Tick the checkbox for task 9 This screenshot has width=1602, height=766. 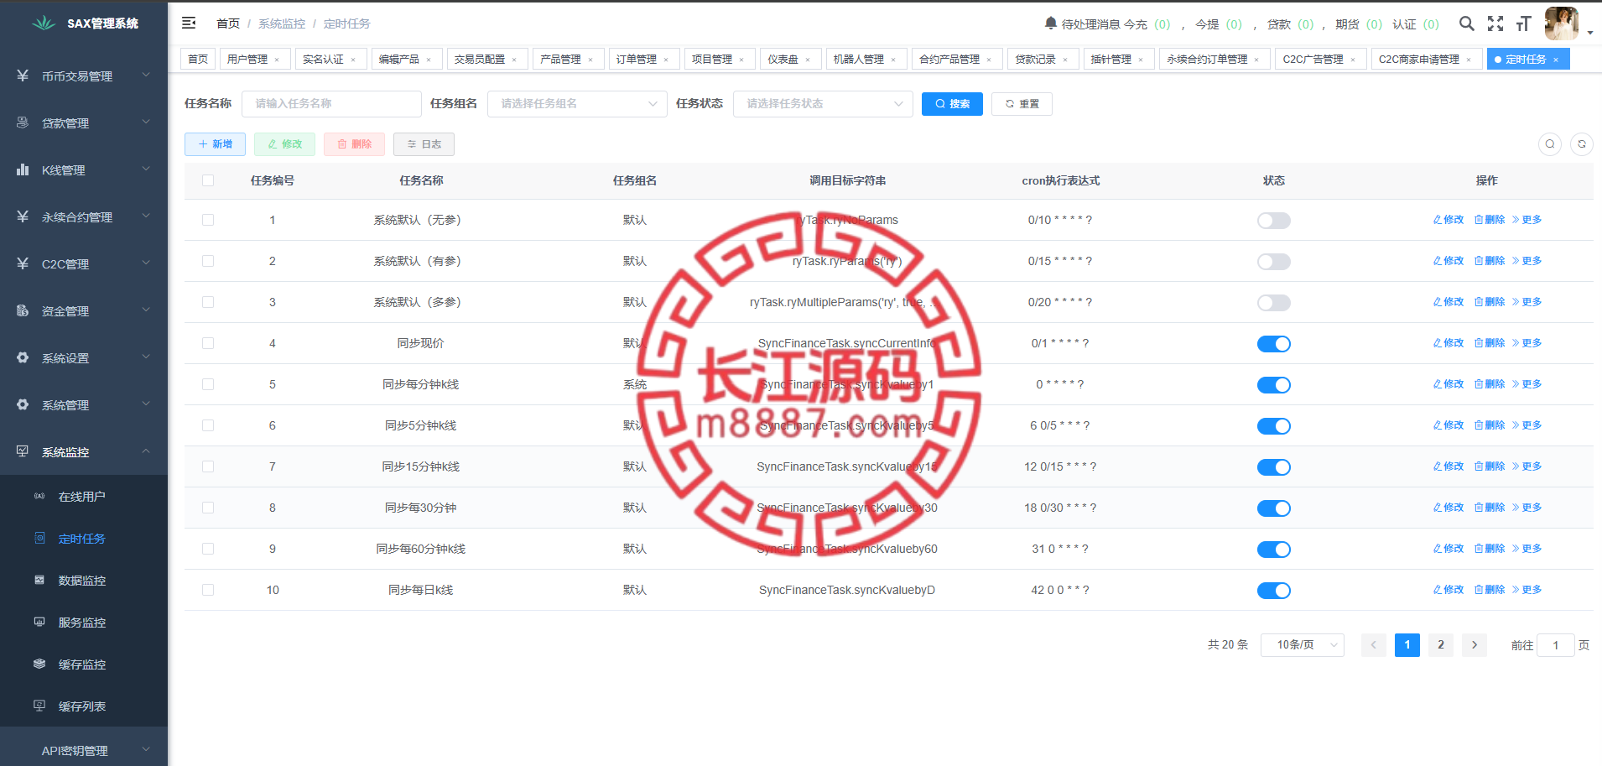[x=208, y=549]
